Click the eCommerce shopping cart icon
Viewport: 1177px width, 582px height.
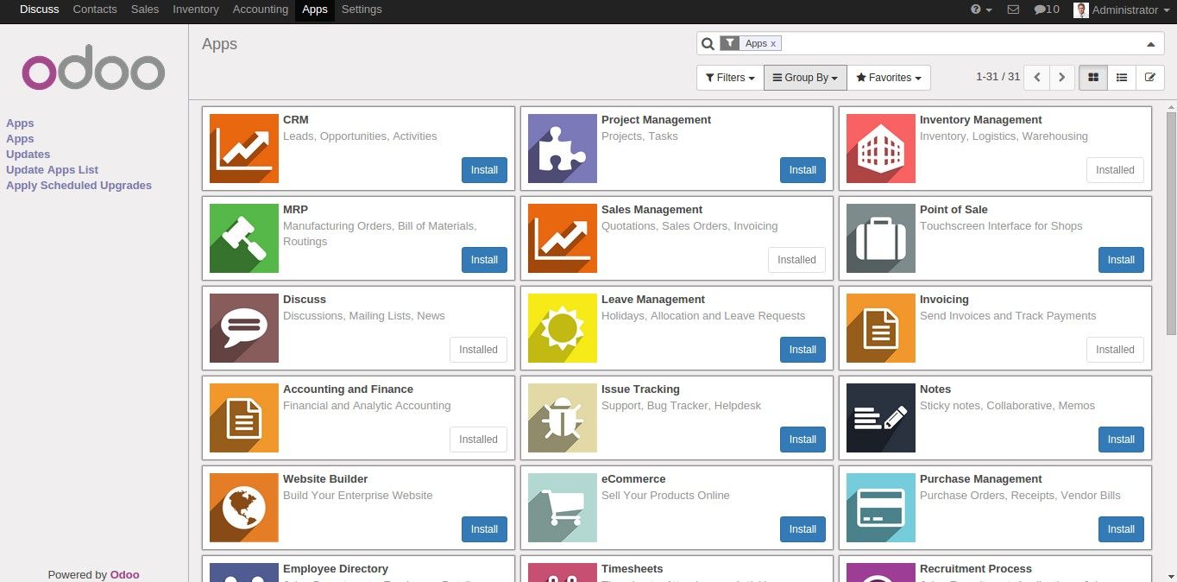tap(563, 508)
